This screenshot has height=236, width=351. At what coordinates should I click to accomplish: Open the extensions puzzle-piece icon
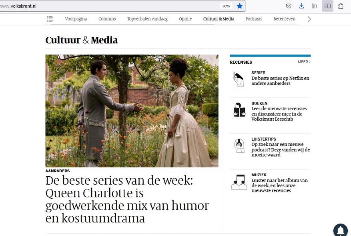[341, 6]
